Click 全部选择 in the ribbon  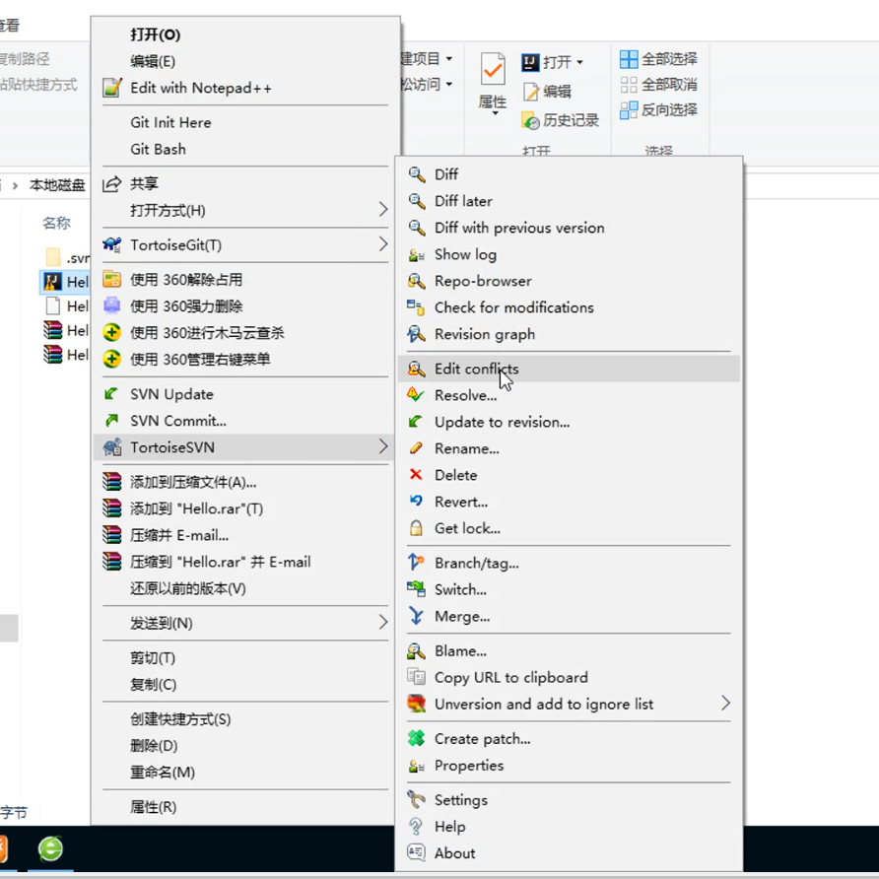(x=658, y=59)
